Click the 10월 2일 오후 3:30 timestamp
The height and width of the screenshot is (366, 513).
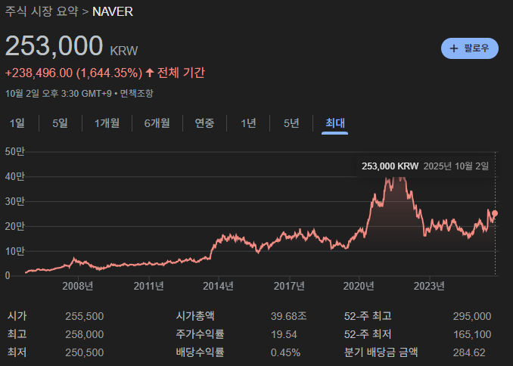pyautogui.click(x=58, y=94)
